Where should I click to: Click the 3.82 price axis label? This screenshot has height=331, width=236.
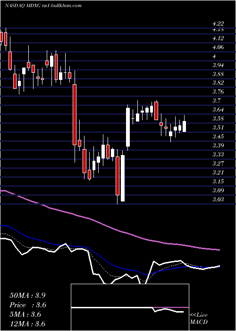pos(218,83)
